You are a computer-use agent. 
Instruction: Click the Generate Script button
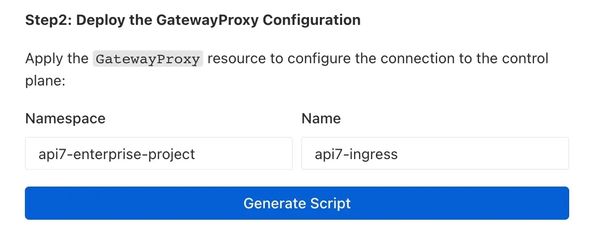tap(297, 203)
